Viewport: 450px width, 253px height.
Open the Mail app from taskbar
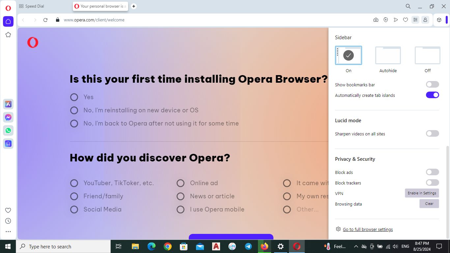(x=200, y=246)
